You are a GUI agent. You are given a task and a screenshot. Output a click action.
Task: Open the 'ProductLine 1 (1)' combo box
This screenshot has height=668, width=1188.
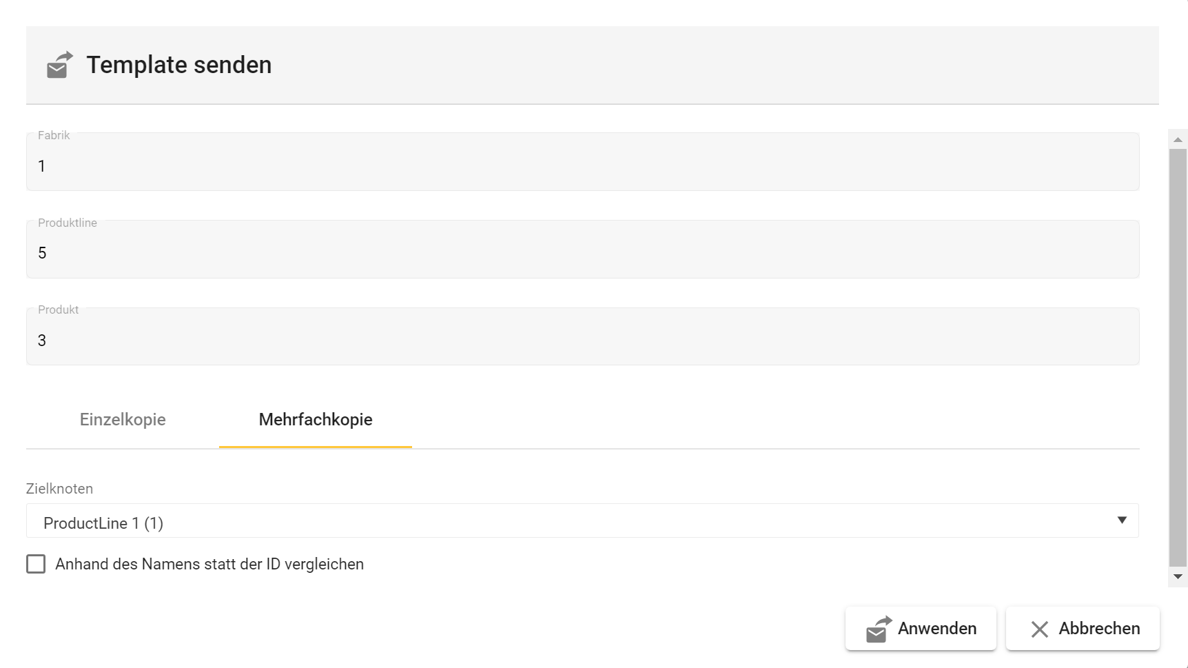(x=551, y=522)
